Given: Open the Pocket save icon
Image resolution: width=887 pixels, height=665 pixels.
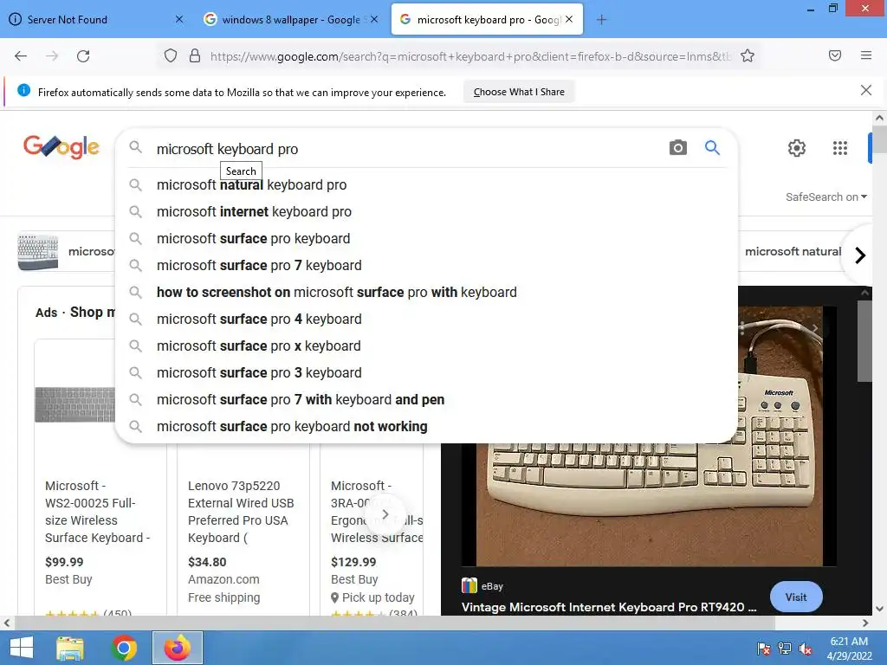Looking at the screenshot, I should [x=835, y=55].
